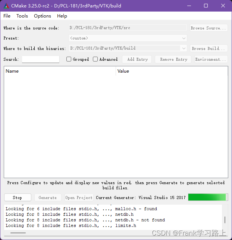Open the Tools menu
The width and height of the screenshot is (232, 240).
22,16
